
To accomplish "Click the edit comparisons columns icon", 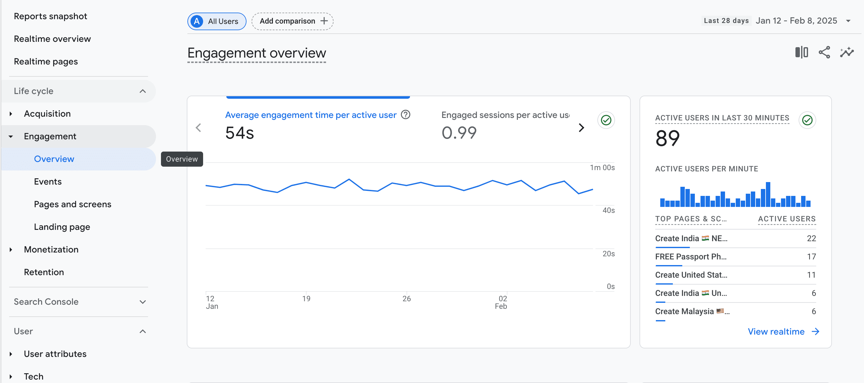I will click(x=801, y=52).
